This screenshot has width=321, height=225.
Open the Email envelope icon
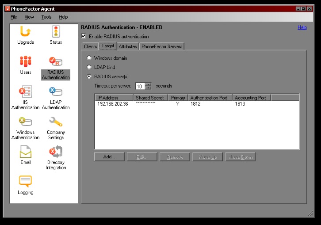point(26,153)
